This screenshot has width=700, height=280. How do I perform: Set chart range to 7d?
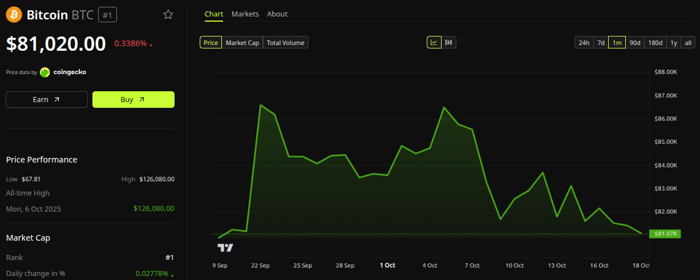[x=601, y=42]
